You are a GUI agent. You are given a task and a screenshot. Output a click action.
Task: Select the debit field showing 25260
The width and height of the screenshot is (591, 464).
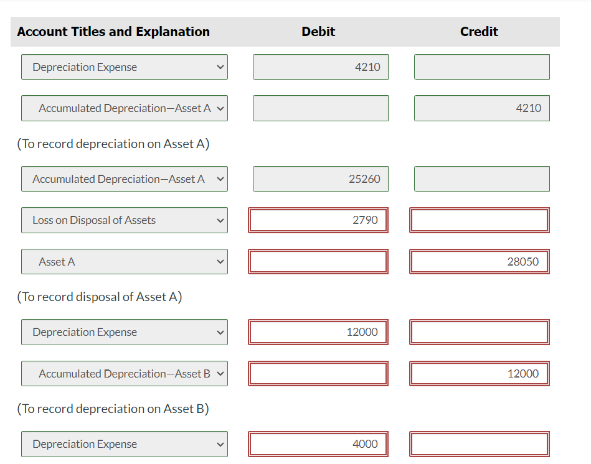[321, 179]
